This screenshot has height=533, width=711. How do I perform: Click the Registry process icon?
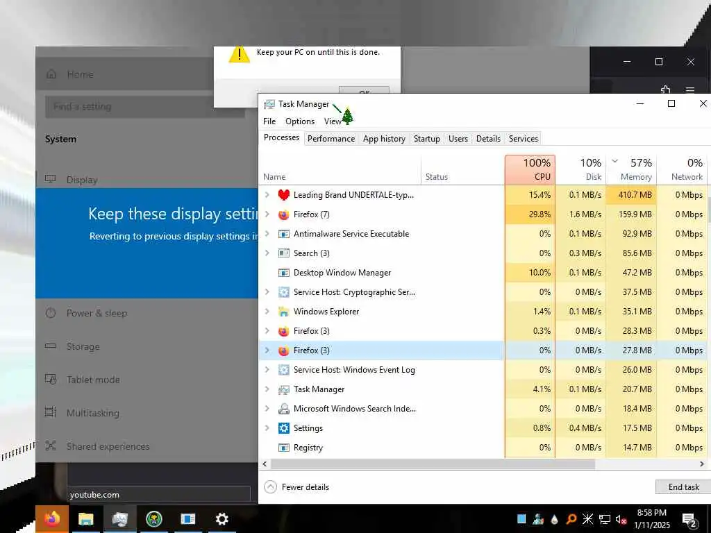283,448
